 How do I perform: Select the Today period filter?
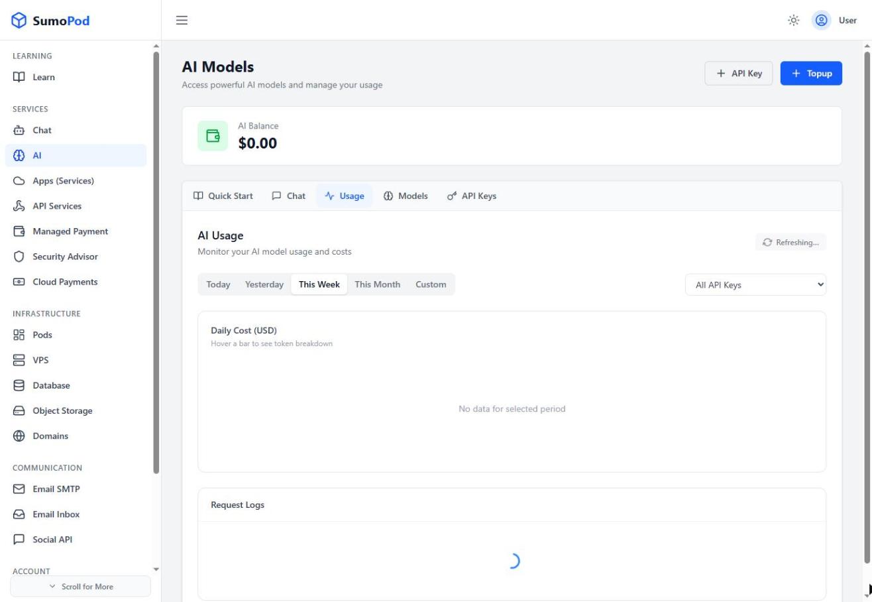(218, 284)
